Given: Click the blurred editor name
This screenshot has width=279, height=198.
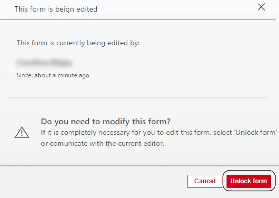Looking at the screenshot, I should 44,62.
